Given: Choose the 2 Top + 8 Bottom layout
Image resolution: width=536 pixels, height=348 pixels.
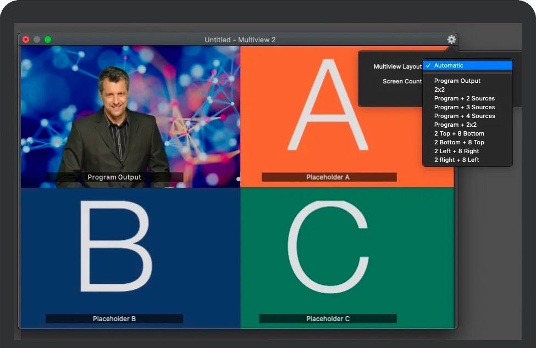Looking at the screenshot, I should coord(459,133).
